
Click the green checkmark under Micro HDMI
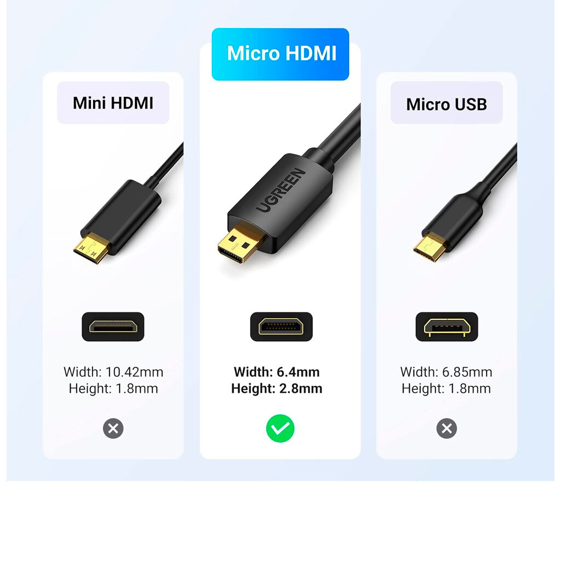coord(280,428)
